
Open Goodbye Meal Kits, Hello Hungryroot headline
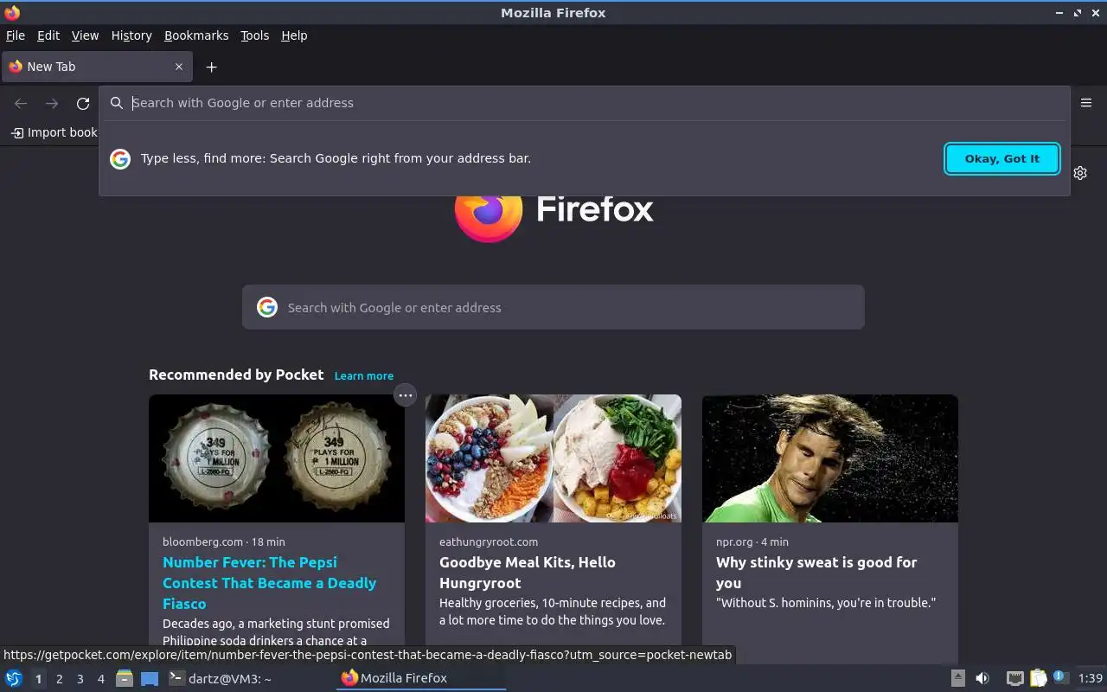coord(528,573)
